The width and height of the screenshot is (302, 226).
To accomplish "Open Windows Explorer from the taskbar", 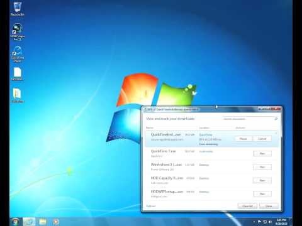I will click(x=43, y=222).
